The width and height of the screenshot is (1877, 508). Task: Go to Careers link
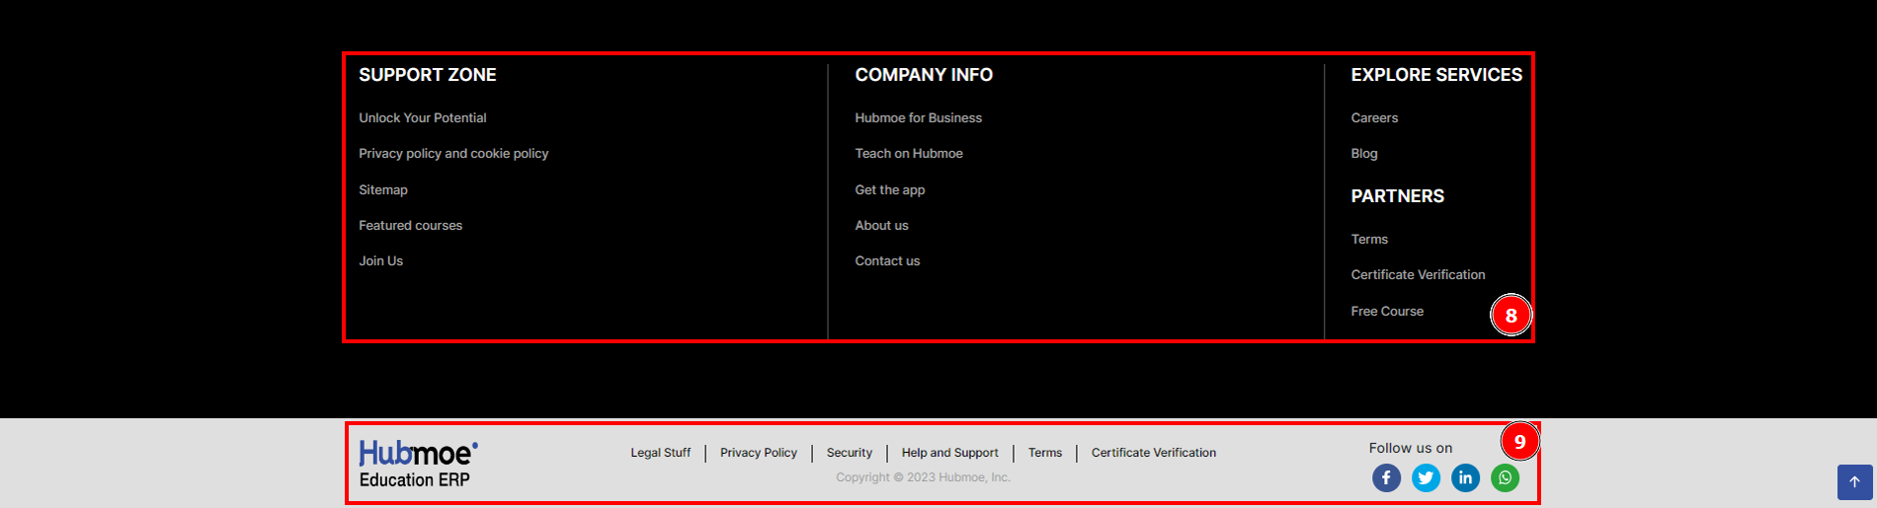pyautogui.click(x=1374, y=117)
